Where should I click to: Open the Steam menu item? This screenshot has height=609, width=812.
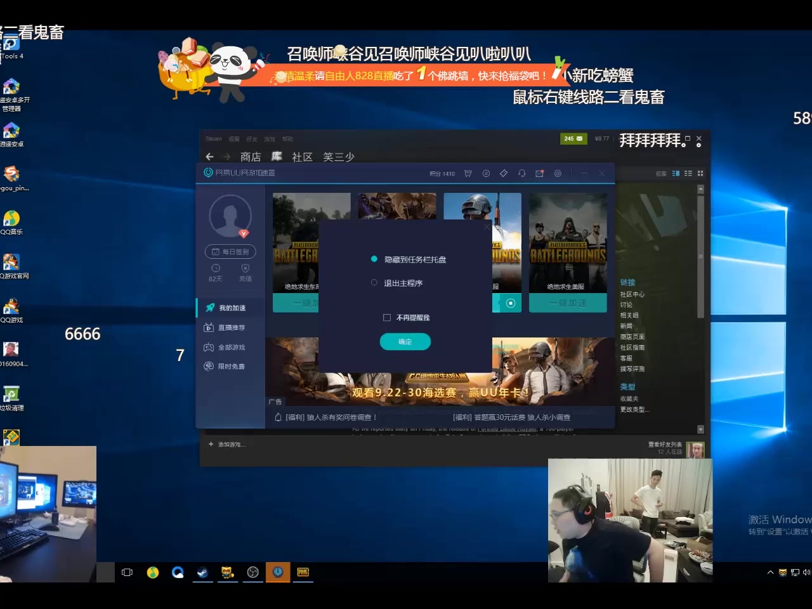(214, 138)
